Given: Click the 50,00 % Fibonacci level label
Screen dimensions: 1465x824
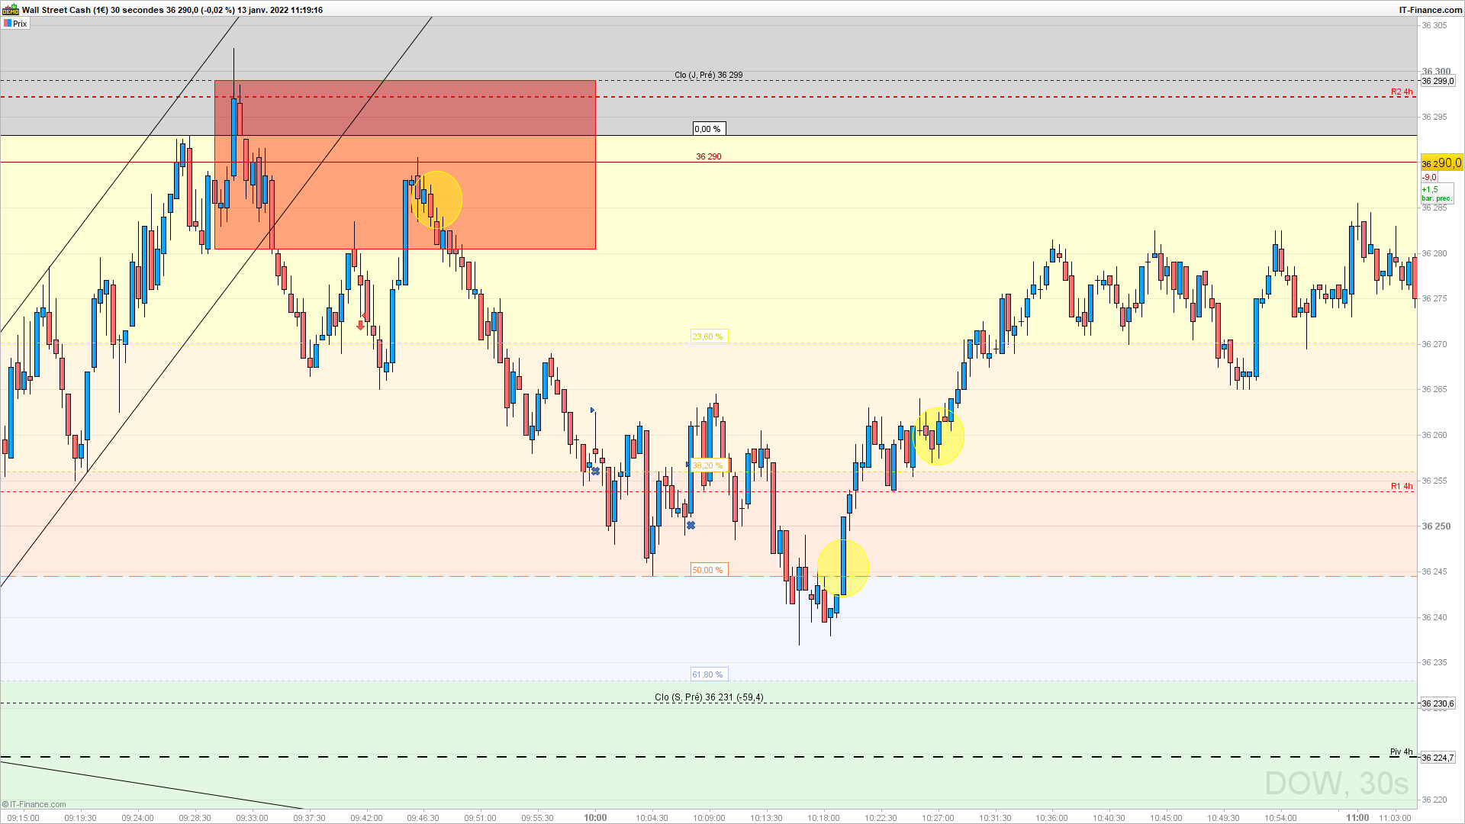Looking at the screenshot, I should click(x=708, y=570).
